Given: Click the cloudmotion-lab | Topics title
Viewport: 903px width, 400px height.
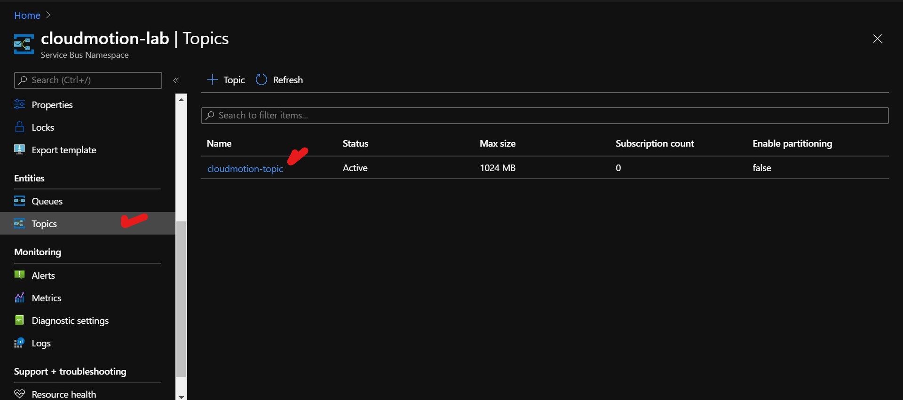Looking at the screenshot, I should [135, 39].
